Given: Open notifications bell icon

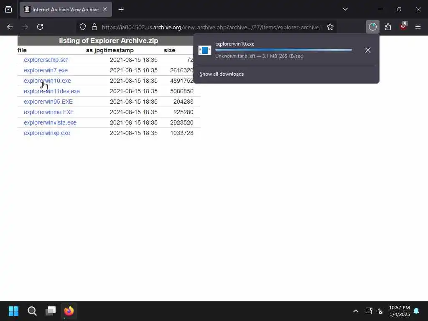Looking at the screenshot, I should click(416, 311).
